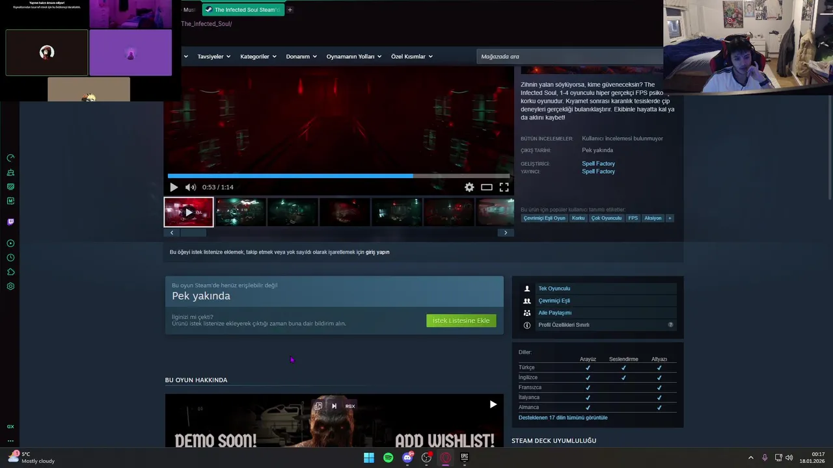Open GX Control speedometer in sidebar
833x468 pixels.
(x=10, y=158)
